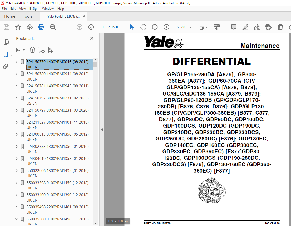Viewport: 291px width, 226px height.
Task: Activate the selection arrow tool
Action: (132, 27)
